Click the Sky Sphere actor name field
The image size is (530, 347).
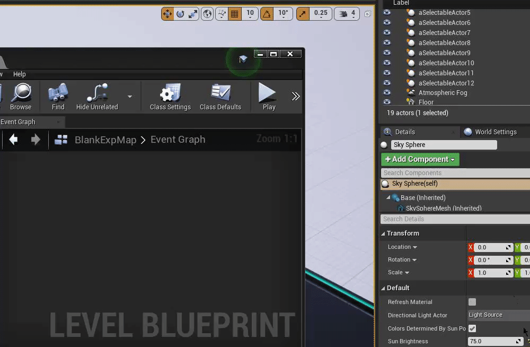(x=444, y=145)
